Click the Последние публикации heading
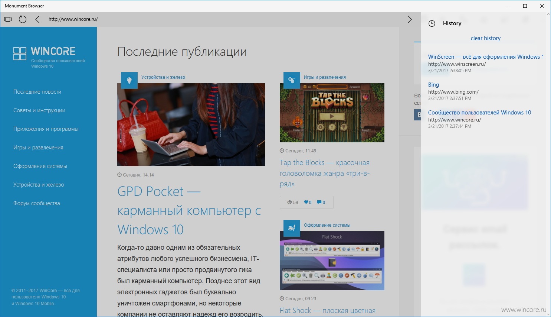The height and width of the screenshot is (317, 551). tap(182, 52)
